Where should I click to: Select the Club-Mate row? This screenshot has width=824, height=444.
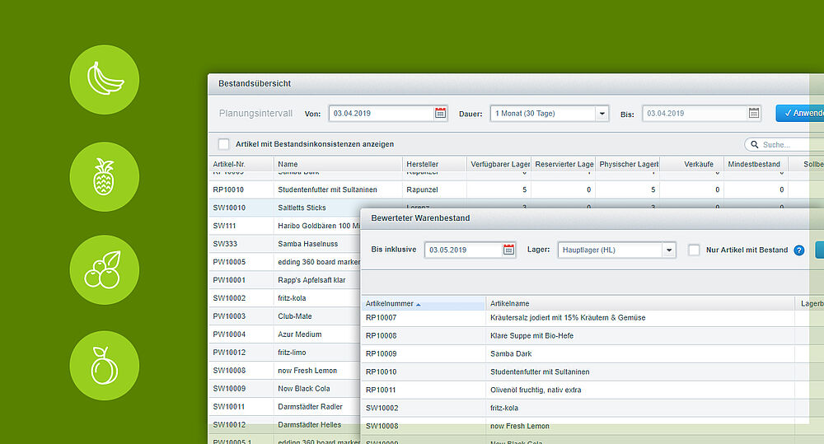[285, 316]
